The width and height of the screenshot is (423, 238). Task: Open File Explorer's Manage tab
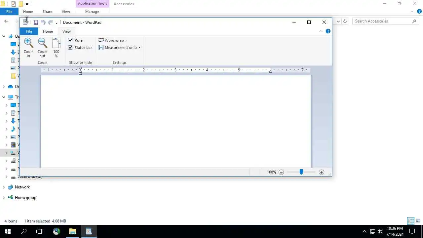(92, 12)
